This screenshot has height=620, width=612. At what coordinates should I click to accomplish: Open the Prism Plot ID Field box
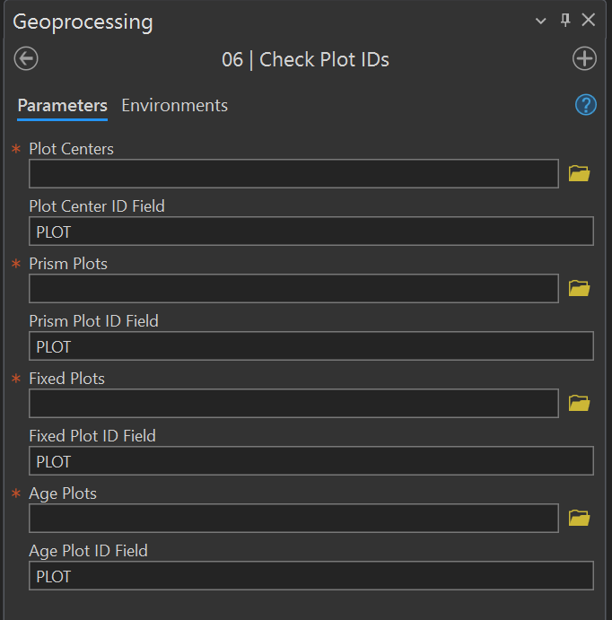[310, 346]
